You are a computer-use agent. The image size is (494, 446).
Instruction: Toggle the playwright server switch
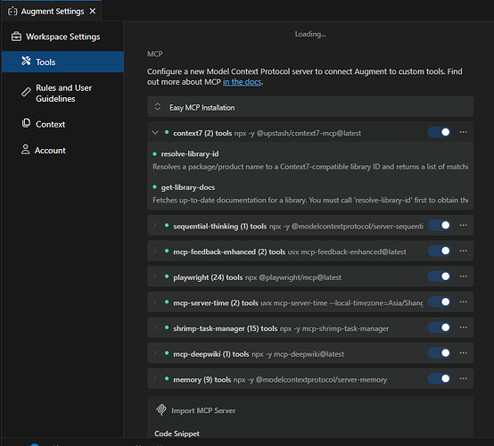[440, 277]
